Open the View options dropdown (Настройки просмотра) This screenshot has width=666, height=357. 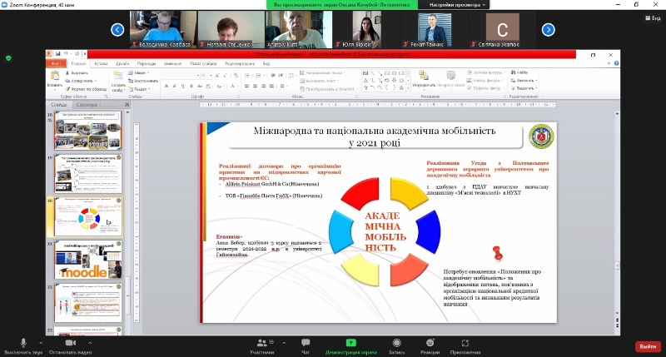pyautogui.click(x=457, y=5)
